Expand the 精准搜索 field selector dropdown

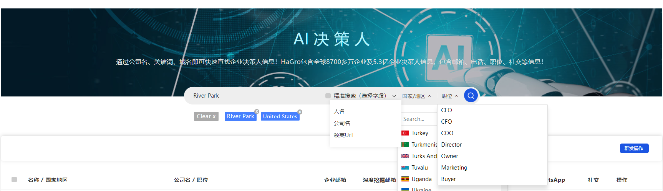[394, 96]
